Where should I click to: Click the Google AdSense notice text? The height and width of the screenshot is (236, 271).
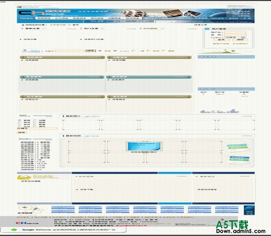68,230
